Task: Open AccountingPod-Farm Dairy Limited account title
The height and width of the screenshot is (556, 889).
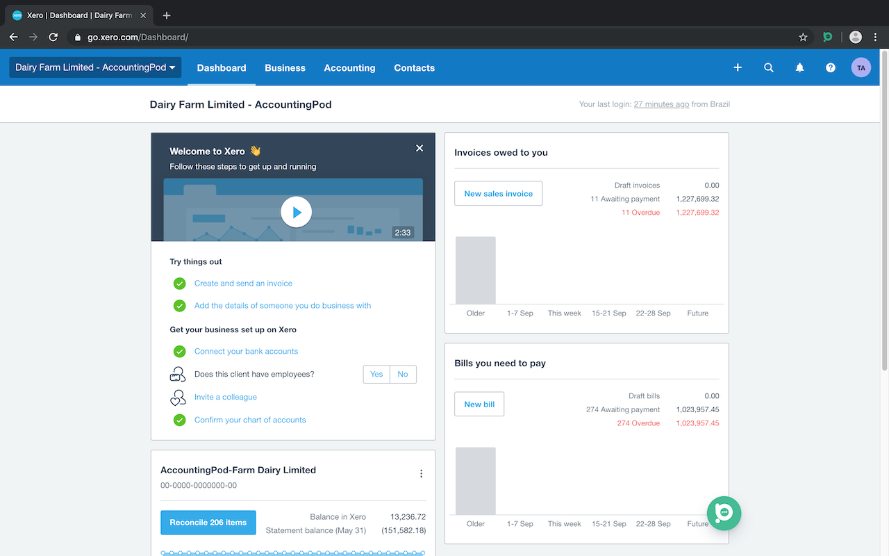Action: [238, 470]
